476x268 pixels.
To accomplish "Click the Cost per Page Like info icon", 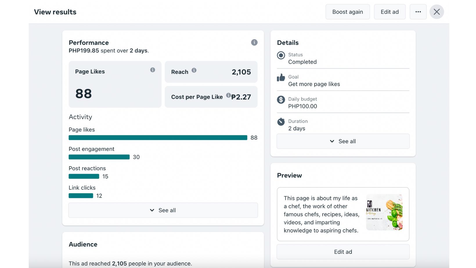I will point(228,95).
